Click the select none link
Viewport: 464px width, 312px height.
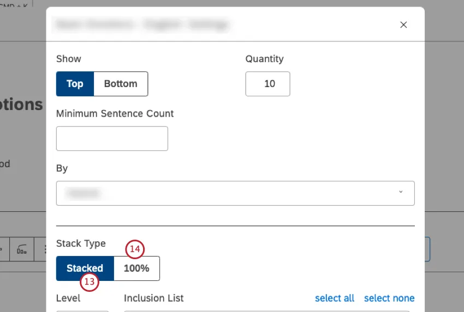389,298
